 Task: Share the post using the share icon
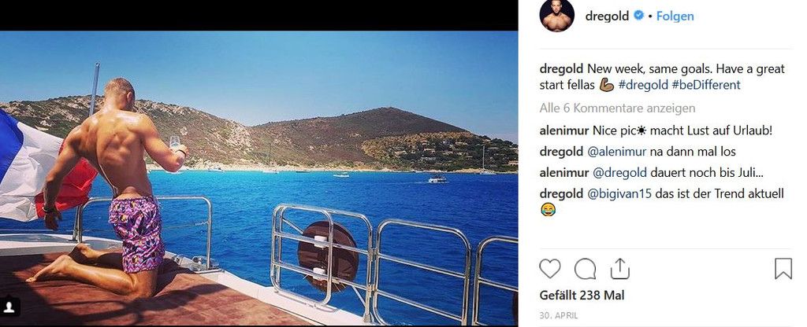coord(620,268)
